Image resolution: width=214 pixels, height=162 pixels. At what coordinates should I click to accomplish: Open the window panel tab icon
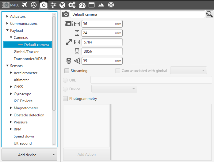coord(91,5)
